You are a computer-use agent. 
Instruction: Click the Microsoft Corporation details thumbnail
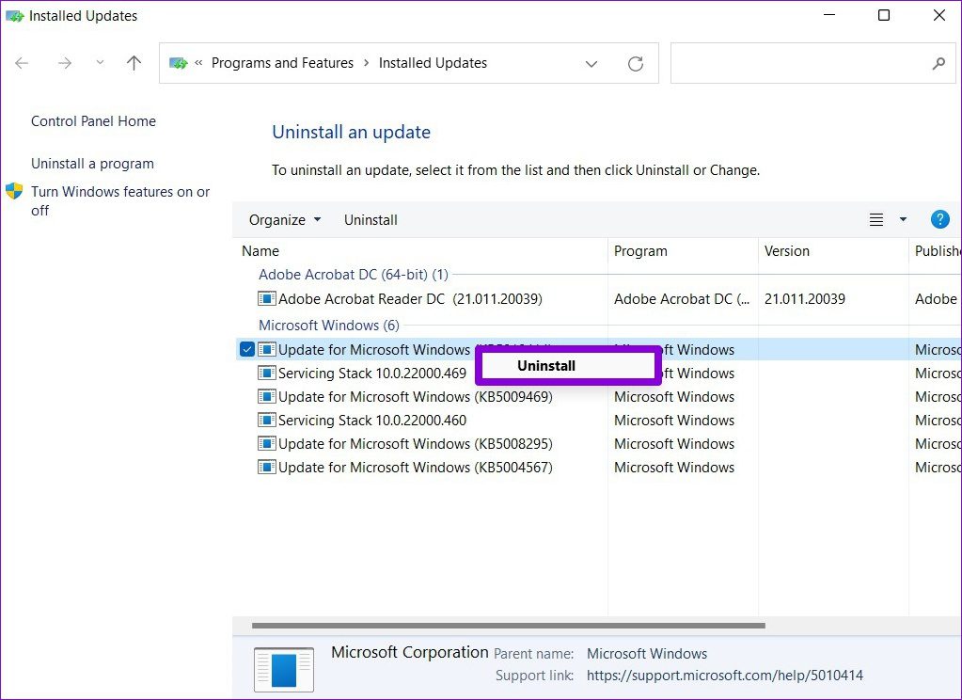[x=284, y=669]
